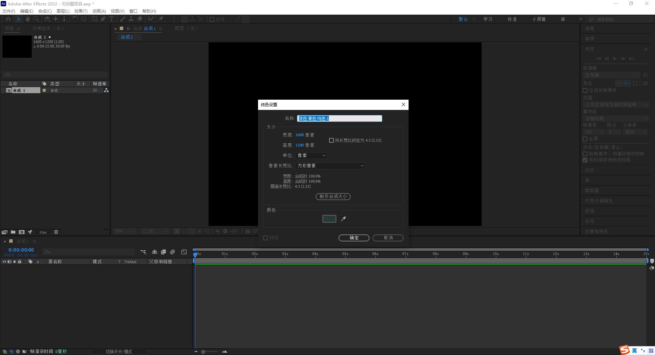Open the solid color swatch picker
This screenshot has width=655, height=355.
[329, 219]
